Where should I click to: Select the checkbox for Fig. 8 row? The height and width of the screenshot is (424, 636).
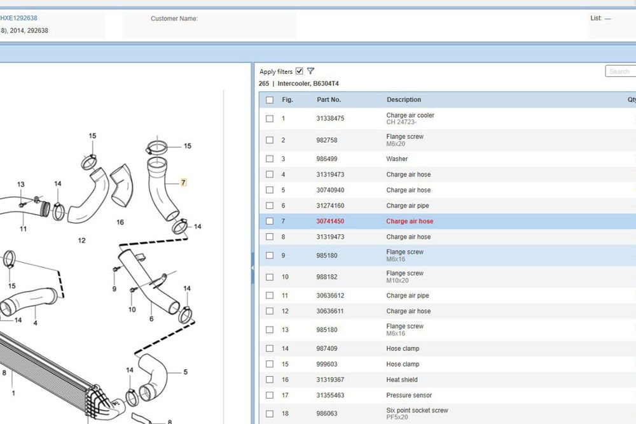[x=270, y=237]
